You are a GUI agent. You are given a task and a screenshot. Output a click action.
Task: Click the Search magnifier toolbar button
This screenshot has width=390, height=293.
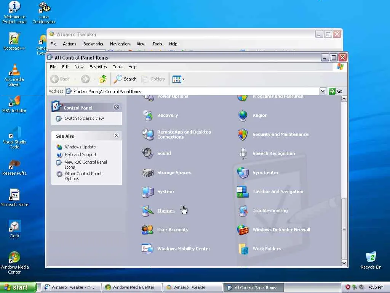pos(125,79)
